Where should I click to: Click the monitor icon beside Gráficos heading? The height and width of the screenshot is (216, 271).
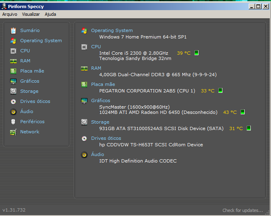click(84, 101)
